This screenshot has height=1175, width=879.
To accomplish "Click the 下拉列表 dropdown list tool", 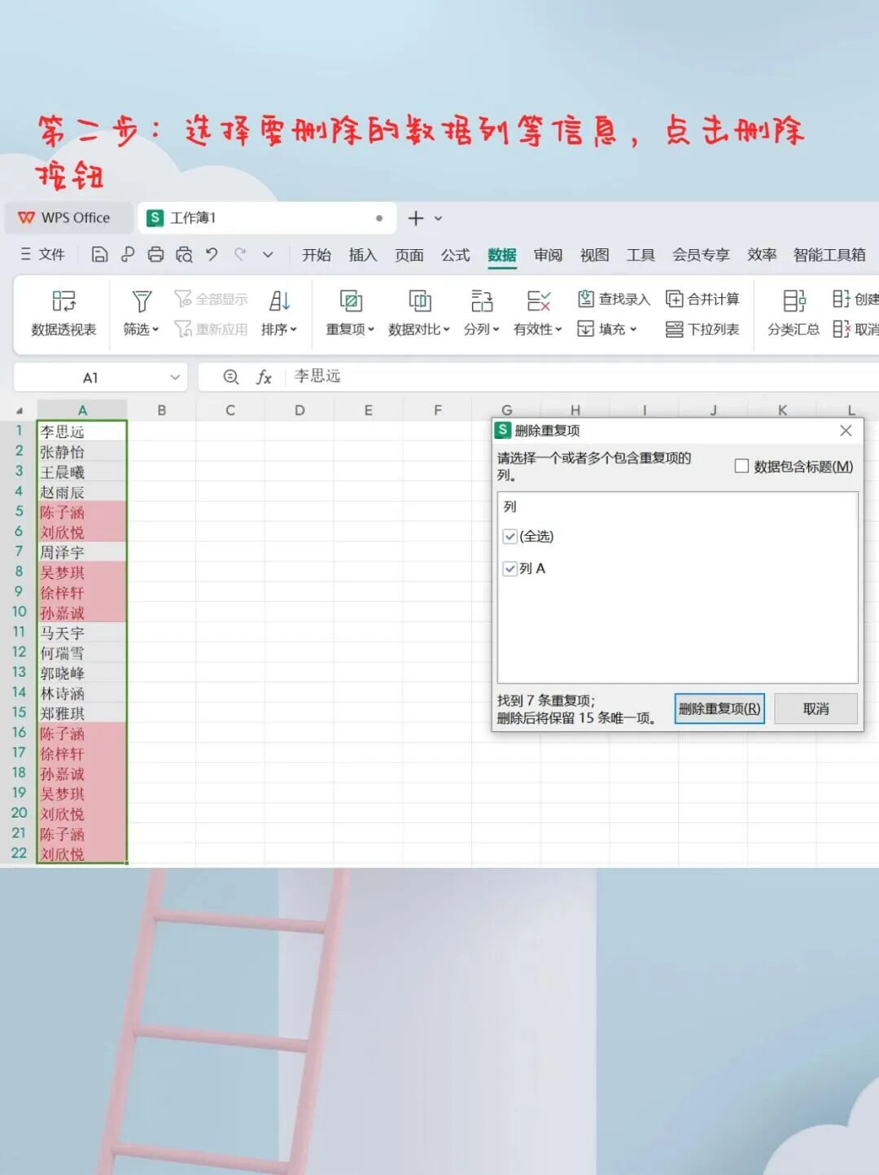I will coord(702,329).
